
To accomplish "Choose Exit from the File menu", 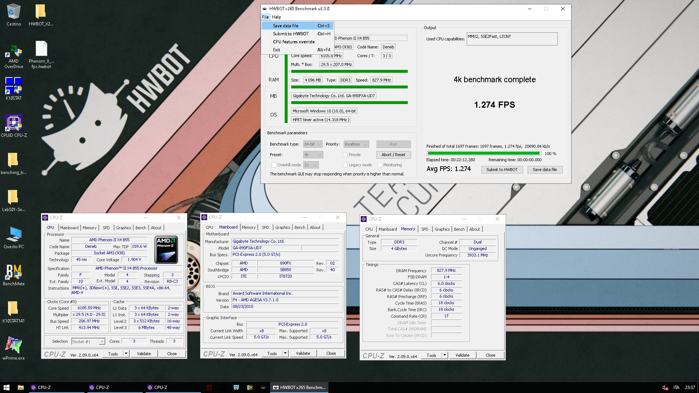I will tap(297, 50).
